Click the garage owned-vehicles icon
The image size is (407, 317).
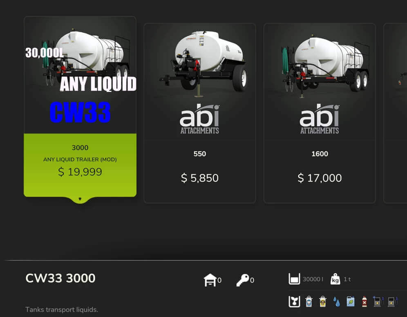pos(210,280)
